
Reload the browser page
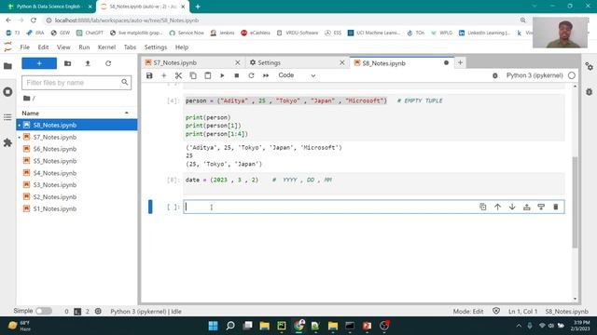[x=34, y=20]
